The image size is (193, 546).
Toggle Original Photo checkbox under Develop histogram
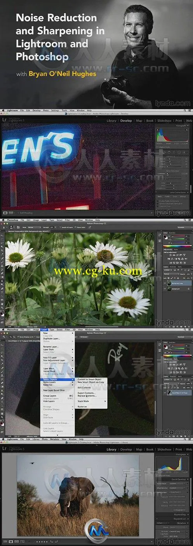pos(157,147)
